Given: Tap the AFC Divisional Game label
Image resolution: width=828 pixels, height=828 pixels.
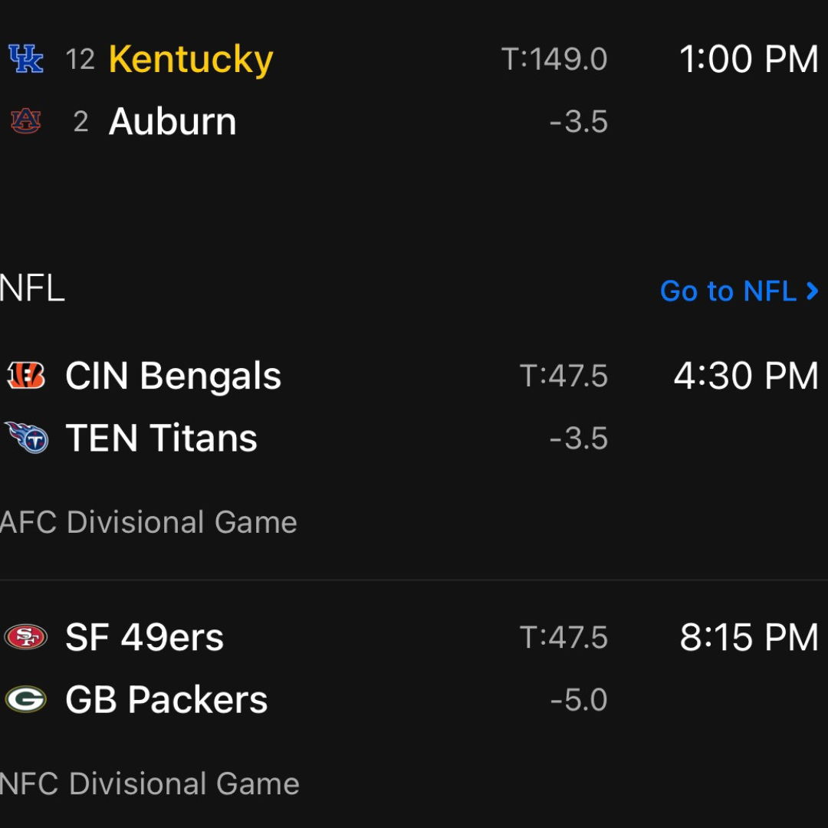Looking at the screenshot, I should point(149,522).
